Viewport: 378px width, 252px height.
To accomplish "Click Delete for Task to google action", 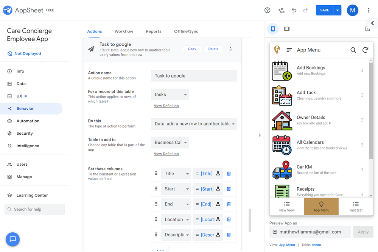I will point(213,49).
